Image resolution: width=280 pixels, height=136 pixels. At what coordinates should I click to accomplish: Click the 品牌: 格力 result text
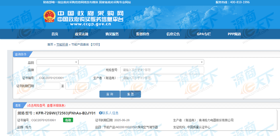(24, 127)
